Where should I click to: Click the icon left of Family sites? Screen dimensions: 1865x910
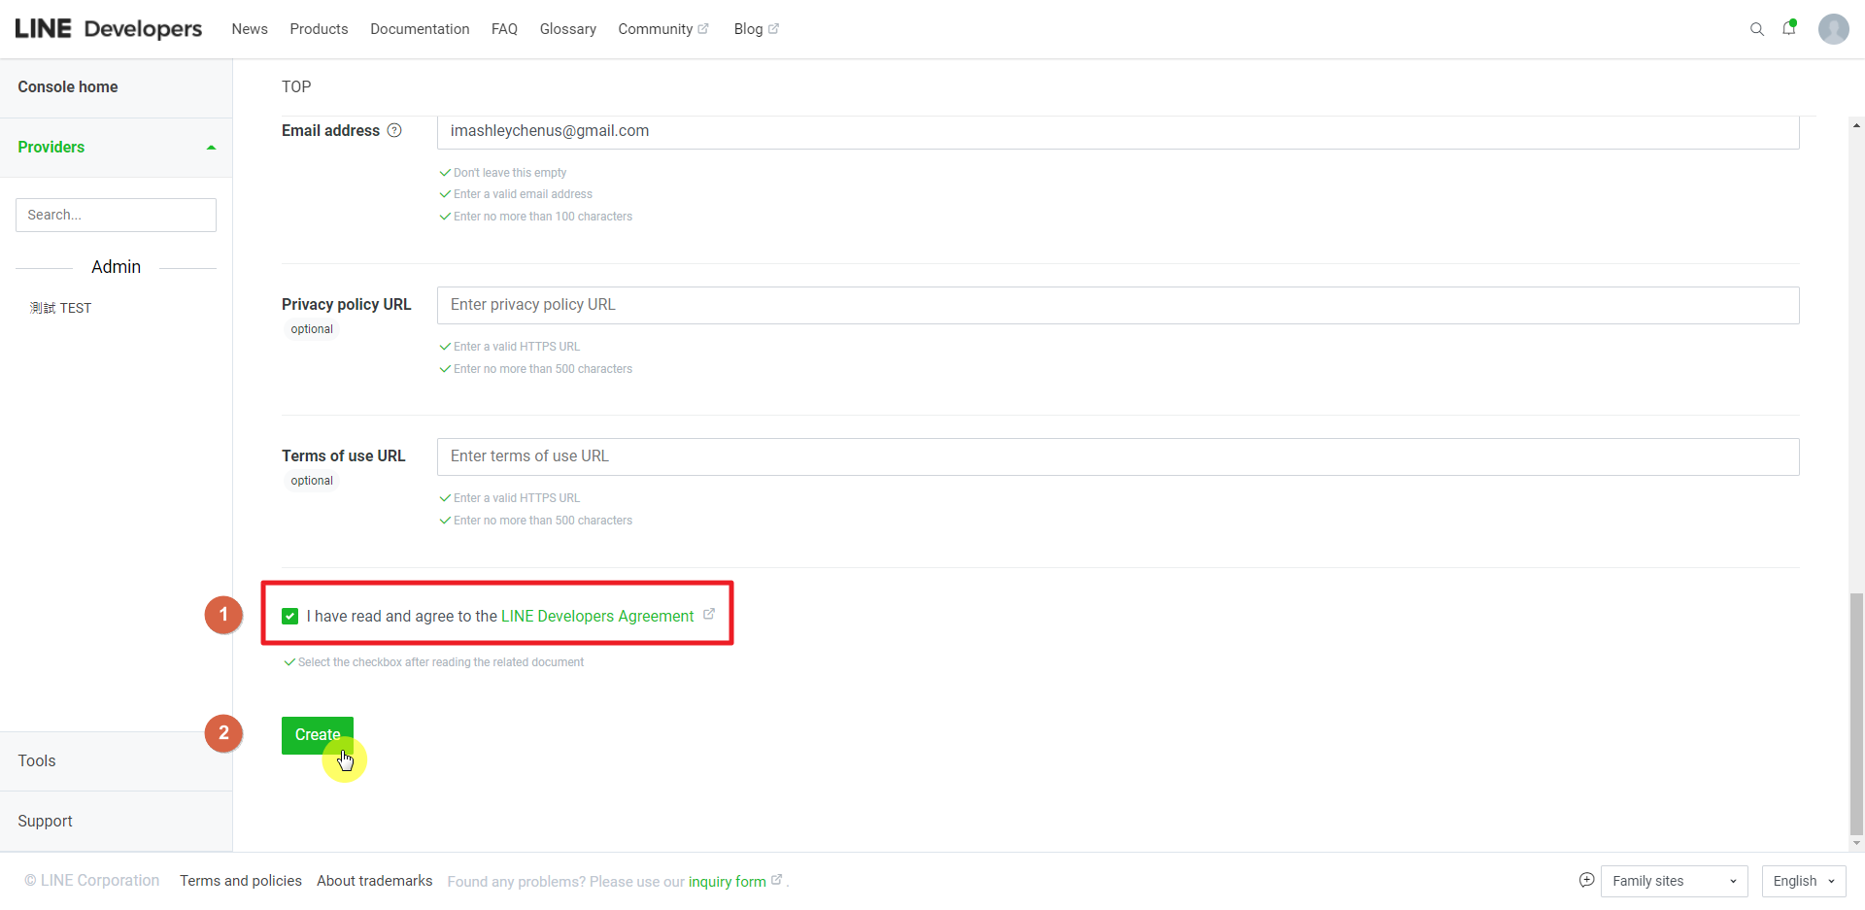tap(1586, 880)
